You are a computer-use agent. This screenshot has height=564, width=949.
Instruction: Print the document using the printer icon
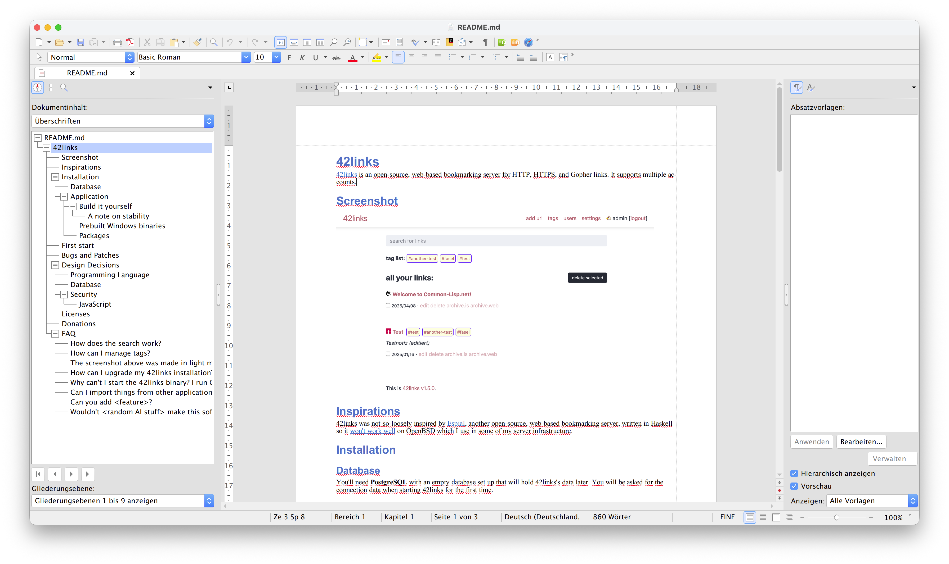click(118, 42)
